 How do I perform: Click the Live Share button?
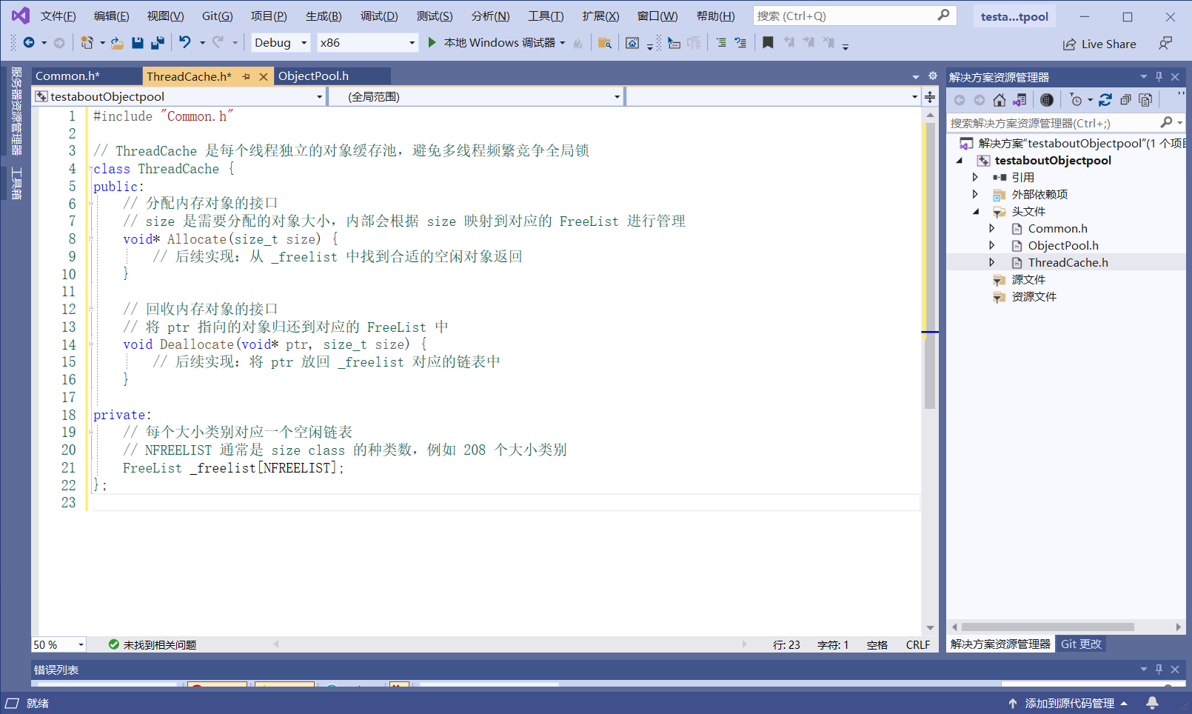coord(1099,44)
